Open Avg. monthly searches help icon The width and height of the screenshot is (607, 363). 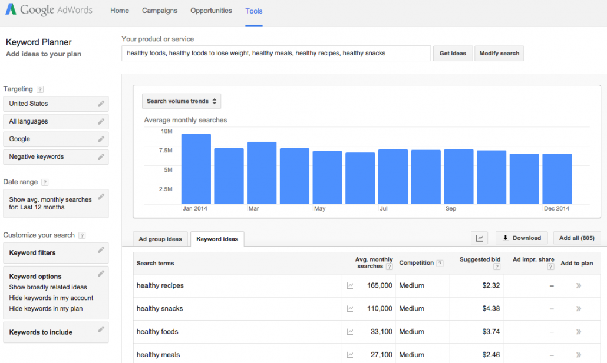pos(390,267)
